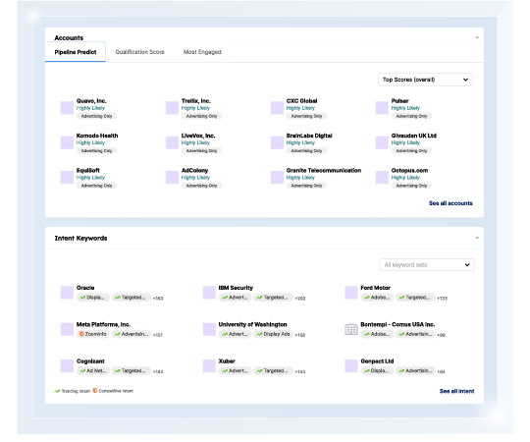The width and height of the screenshot is (530, 442).
Task: Select the Oracle company logo tile
Action: point(67,293)
